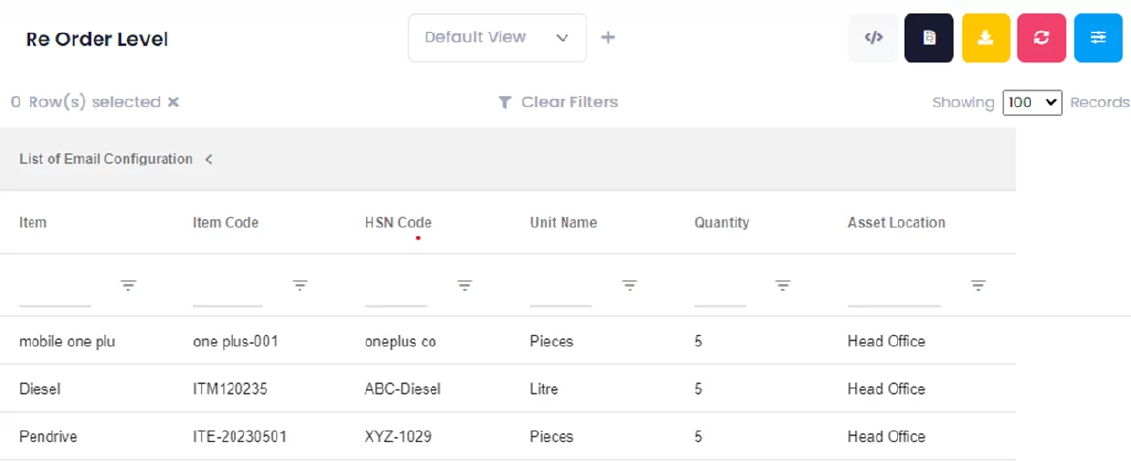This screenshot has height=461, width=1131.
Task: Select the Diesel row
Action: coord(40,389)
